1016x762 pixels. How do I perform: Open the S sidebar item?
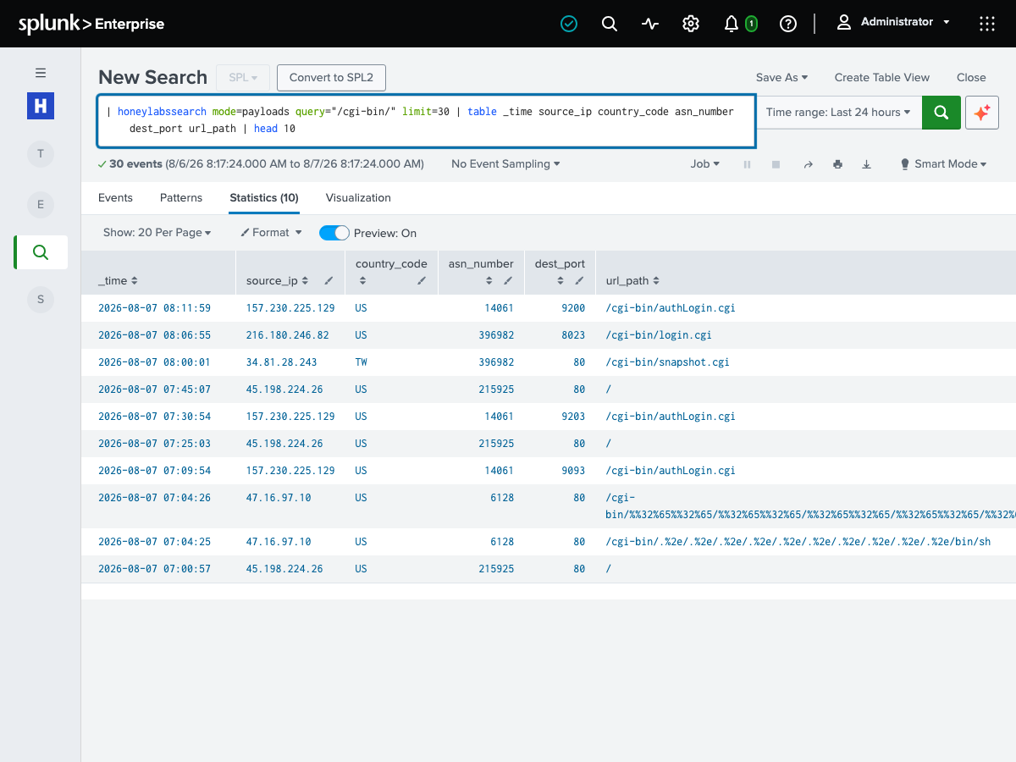point(40,299)
